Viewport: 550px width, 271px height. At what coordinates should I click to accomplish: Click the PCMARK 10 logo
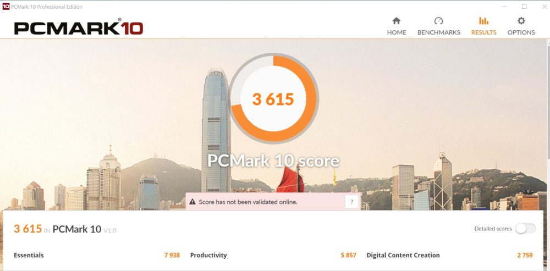tap(79, 27)
